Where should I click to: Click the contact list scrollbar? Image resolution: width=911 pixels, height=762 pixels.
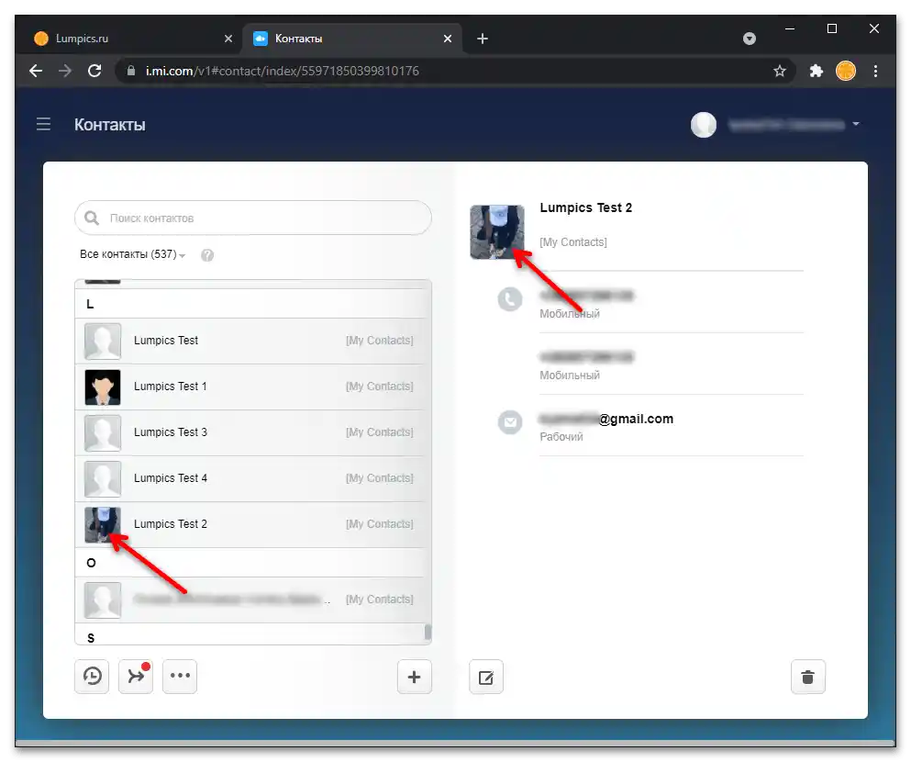pyautogui.click(x=428, y=633)
